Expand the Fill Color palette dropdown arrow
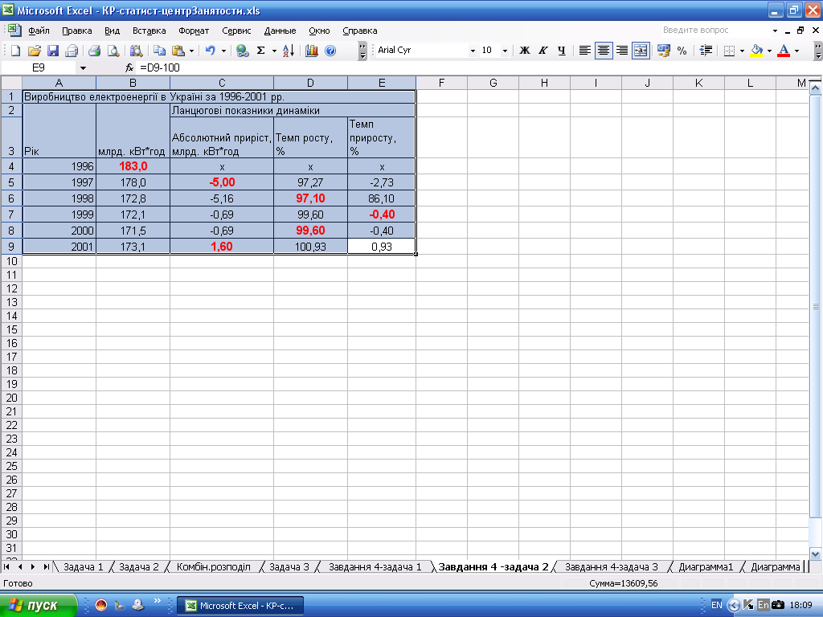Viewport: 823px width, 617px height. pyautogui.click(x=769, y=51)
